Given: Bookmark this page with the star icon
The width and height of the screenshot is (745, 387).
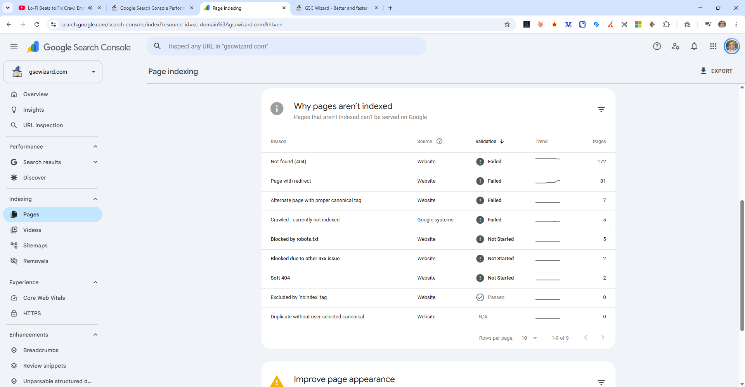Looking at the screenshot, I should pos(507,24).
